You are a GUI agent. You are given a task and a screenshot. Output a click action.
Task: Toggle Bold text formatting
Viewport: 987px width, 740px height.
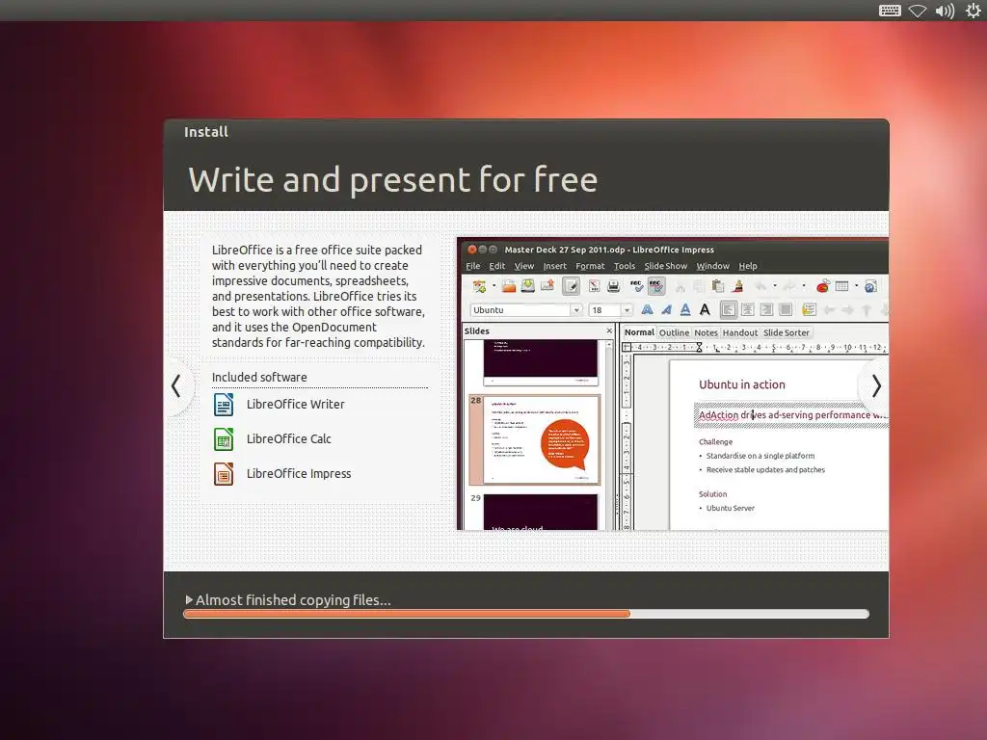point(647,309)
